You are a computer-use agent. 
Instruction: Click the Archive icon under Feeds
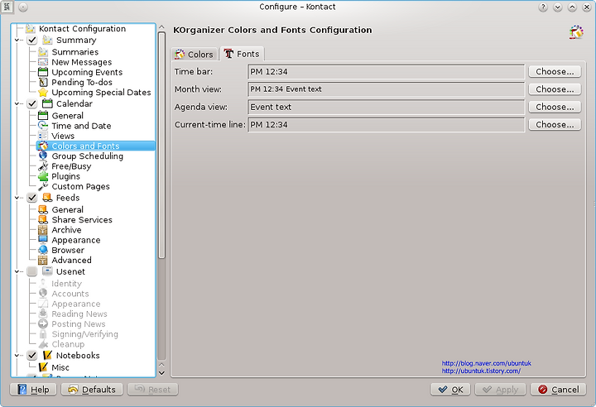coord(43,230)
